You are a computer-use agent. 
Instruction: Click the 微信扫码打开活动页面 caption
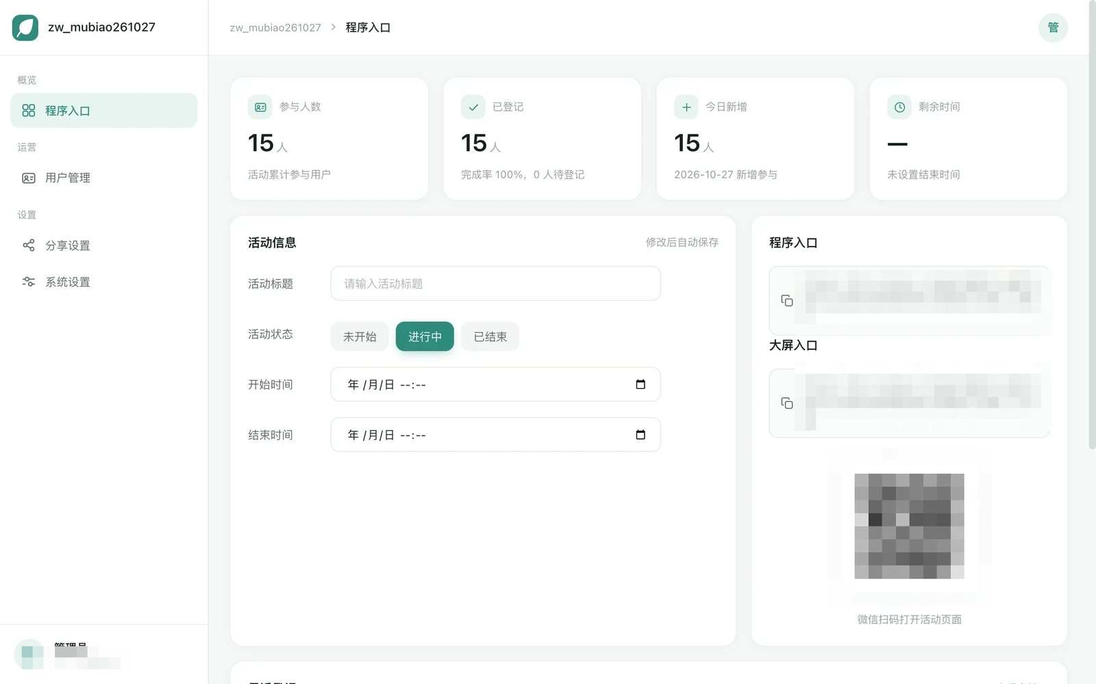pos(909,620)
